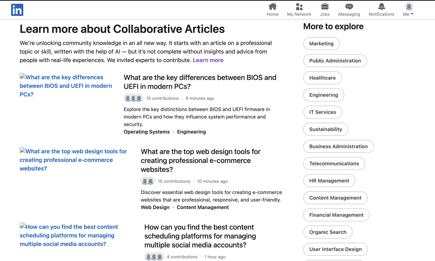Screen dimensions: 435x261
Task: Choose the IT Services topic
Action: (322, 112)
